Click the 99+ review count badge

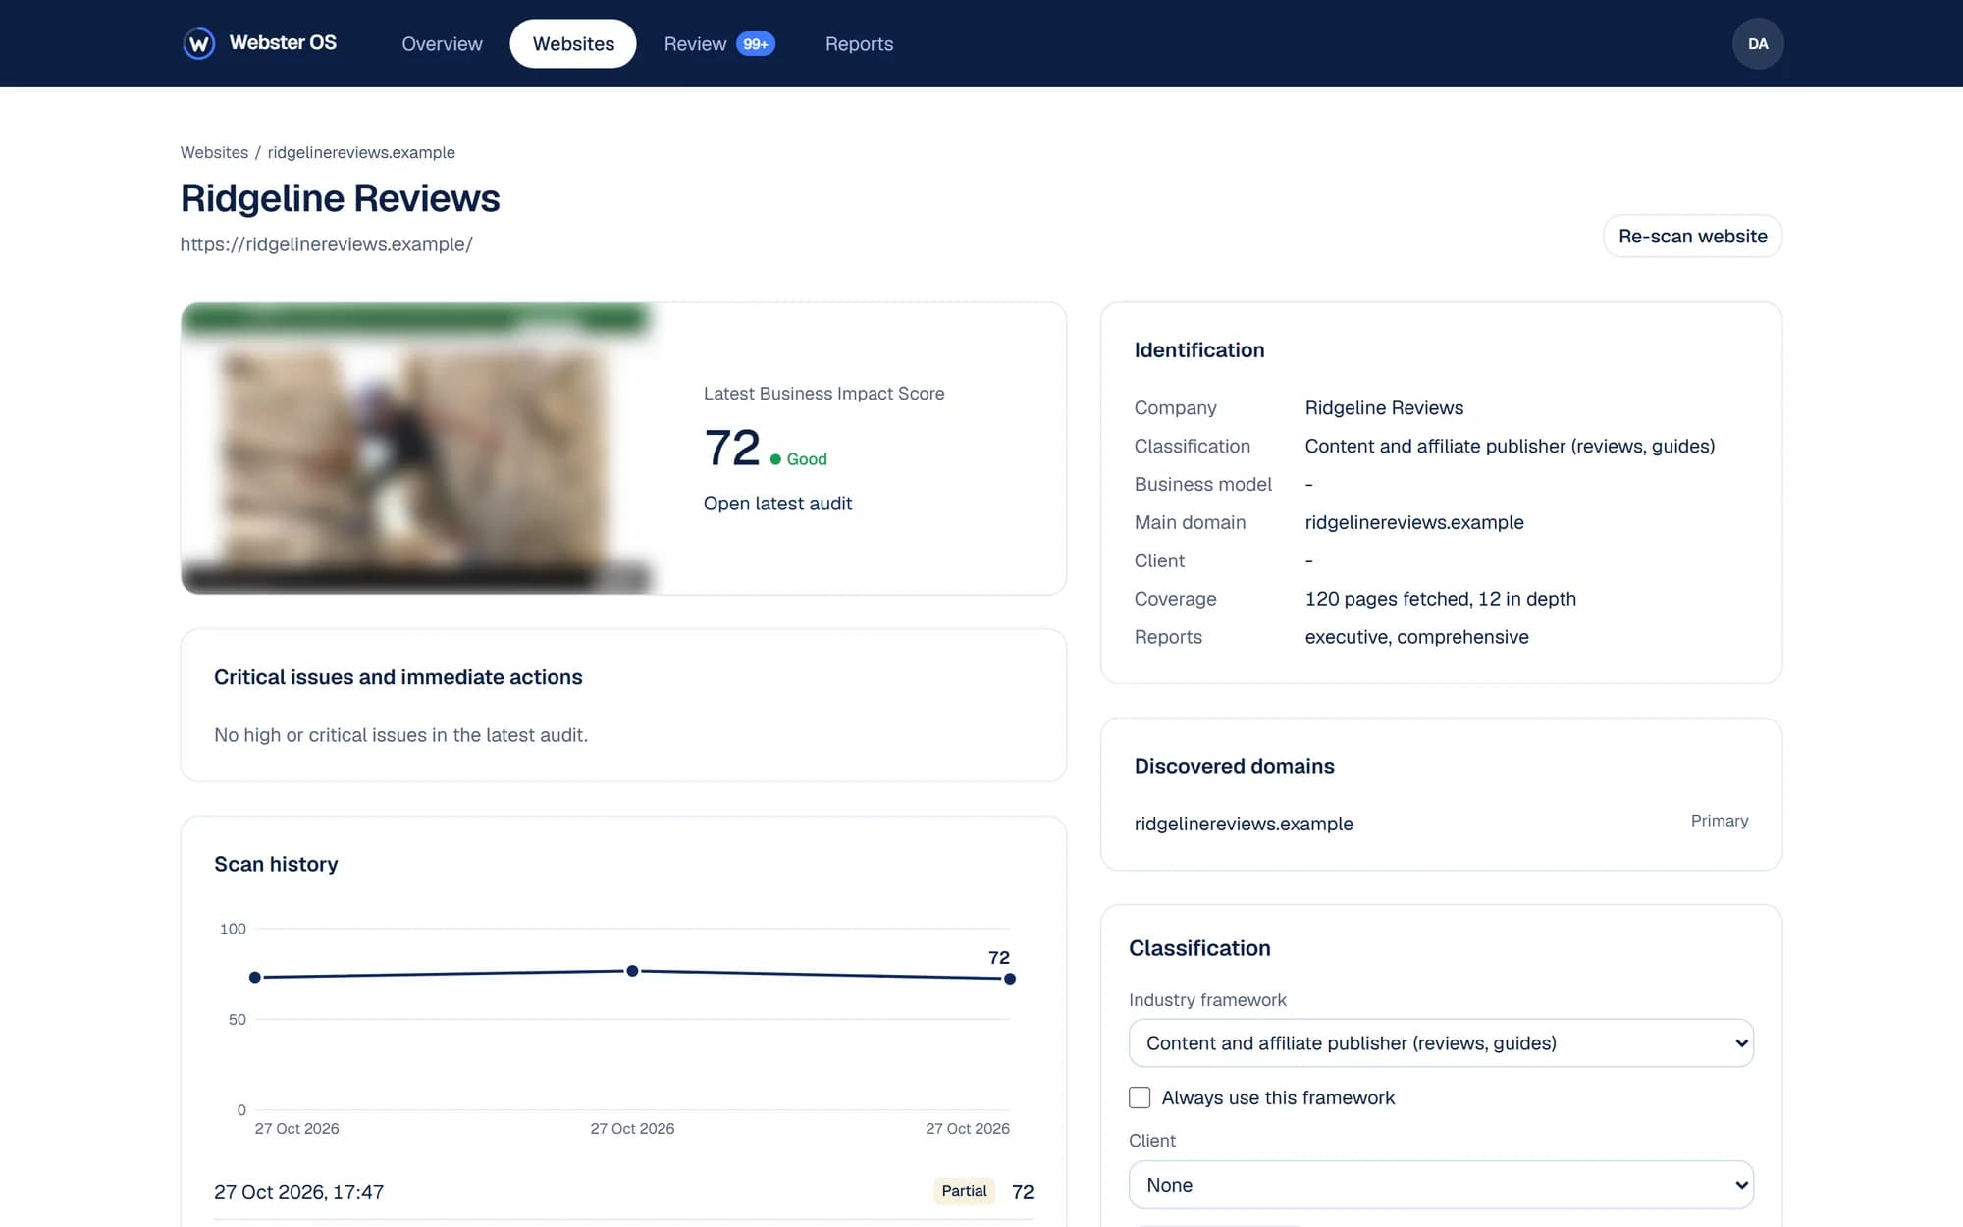click(755, 44)
